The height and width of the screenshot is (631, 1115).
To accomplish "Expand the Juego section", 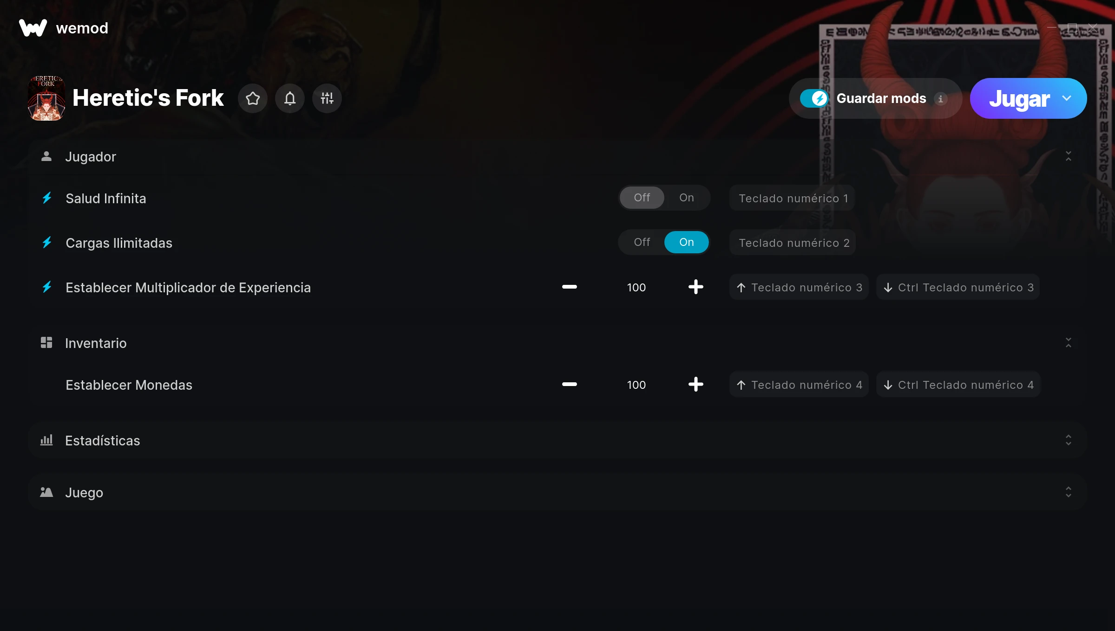I will coord(1069,492).
